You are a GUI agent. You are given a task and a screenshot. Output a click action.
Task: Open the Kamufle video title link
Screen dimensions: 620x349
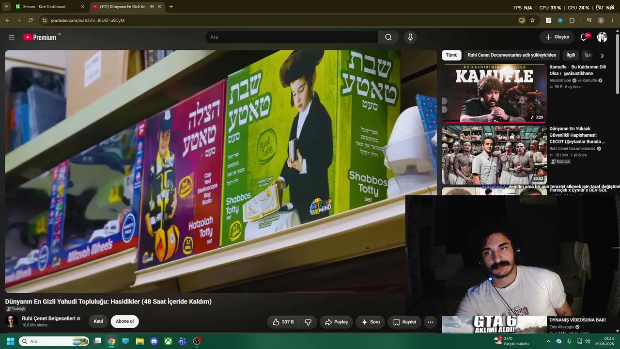(577, 70)
